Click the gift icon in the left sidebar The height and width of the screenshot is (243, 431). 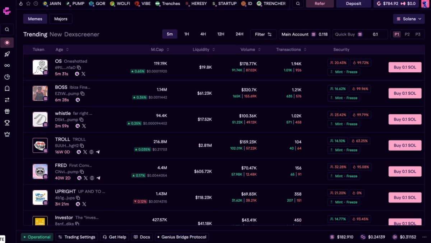coord(7,111)
